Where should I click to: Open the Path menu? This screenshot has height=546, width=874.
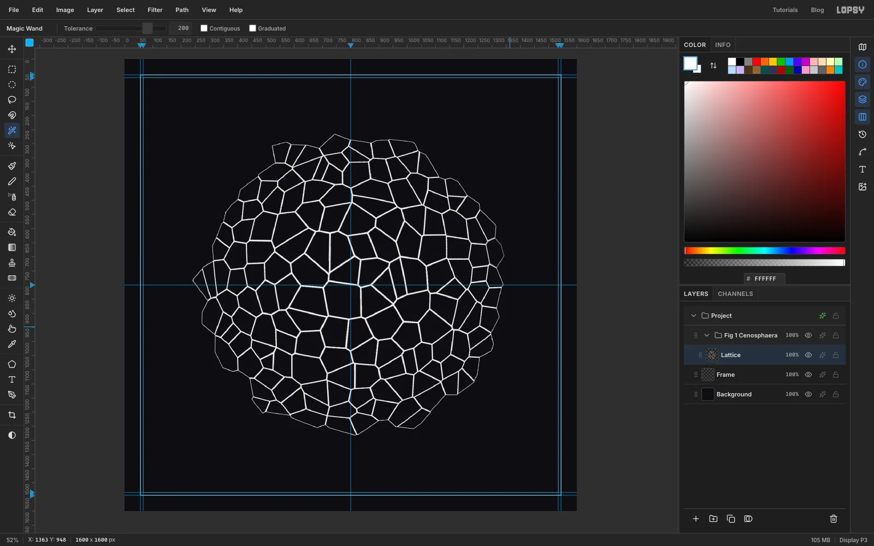tap(182, 10)
